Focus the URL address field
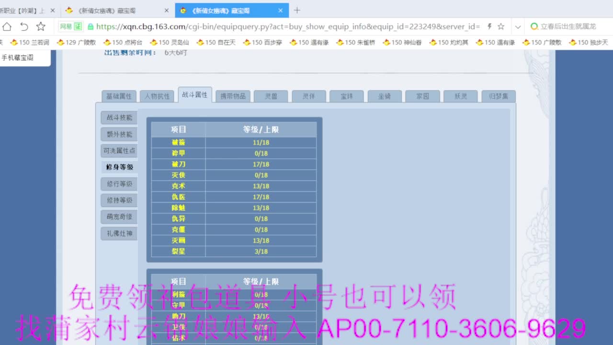Screen dimensions: 613x345 [x=288, y=26]
